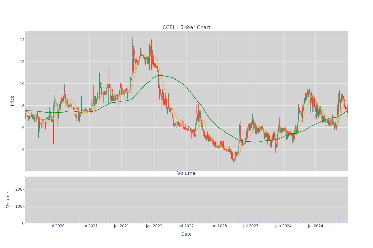Click the tallest volume spike in late 2024
Image resolution: width=373 pixels, height=248 pixels.
(x=337, y=201)
